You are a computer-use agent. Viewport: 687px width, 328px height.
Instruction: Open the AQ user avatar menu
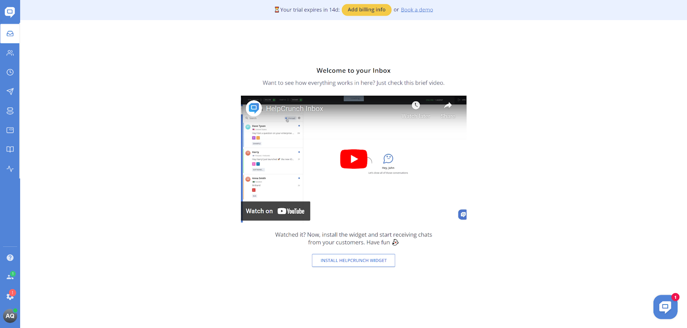(x=10, y=316)
